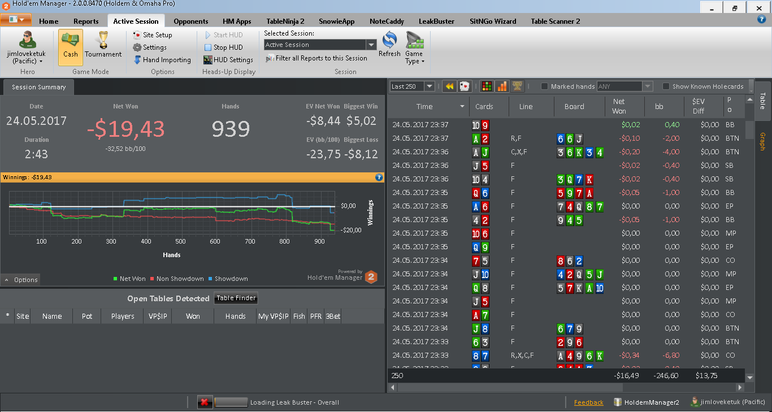Screen dimensions: 772x412
Task: Open the ANY marked hands dropdown
Action: (x=648, y=86)
